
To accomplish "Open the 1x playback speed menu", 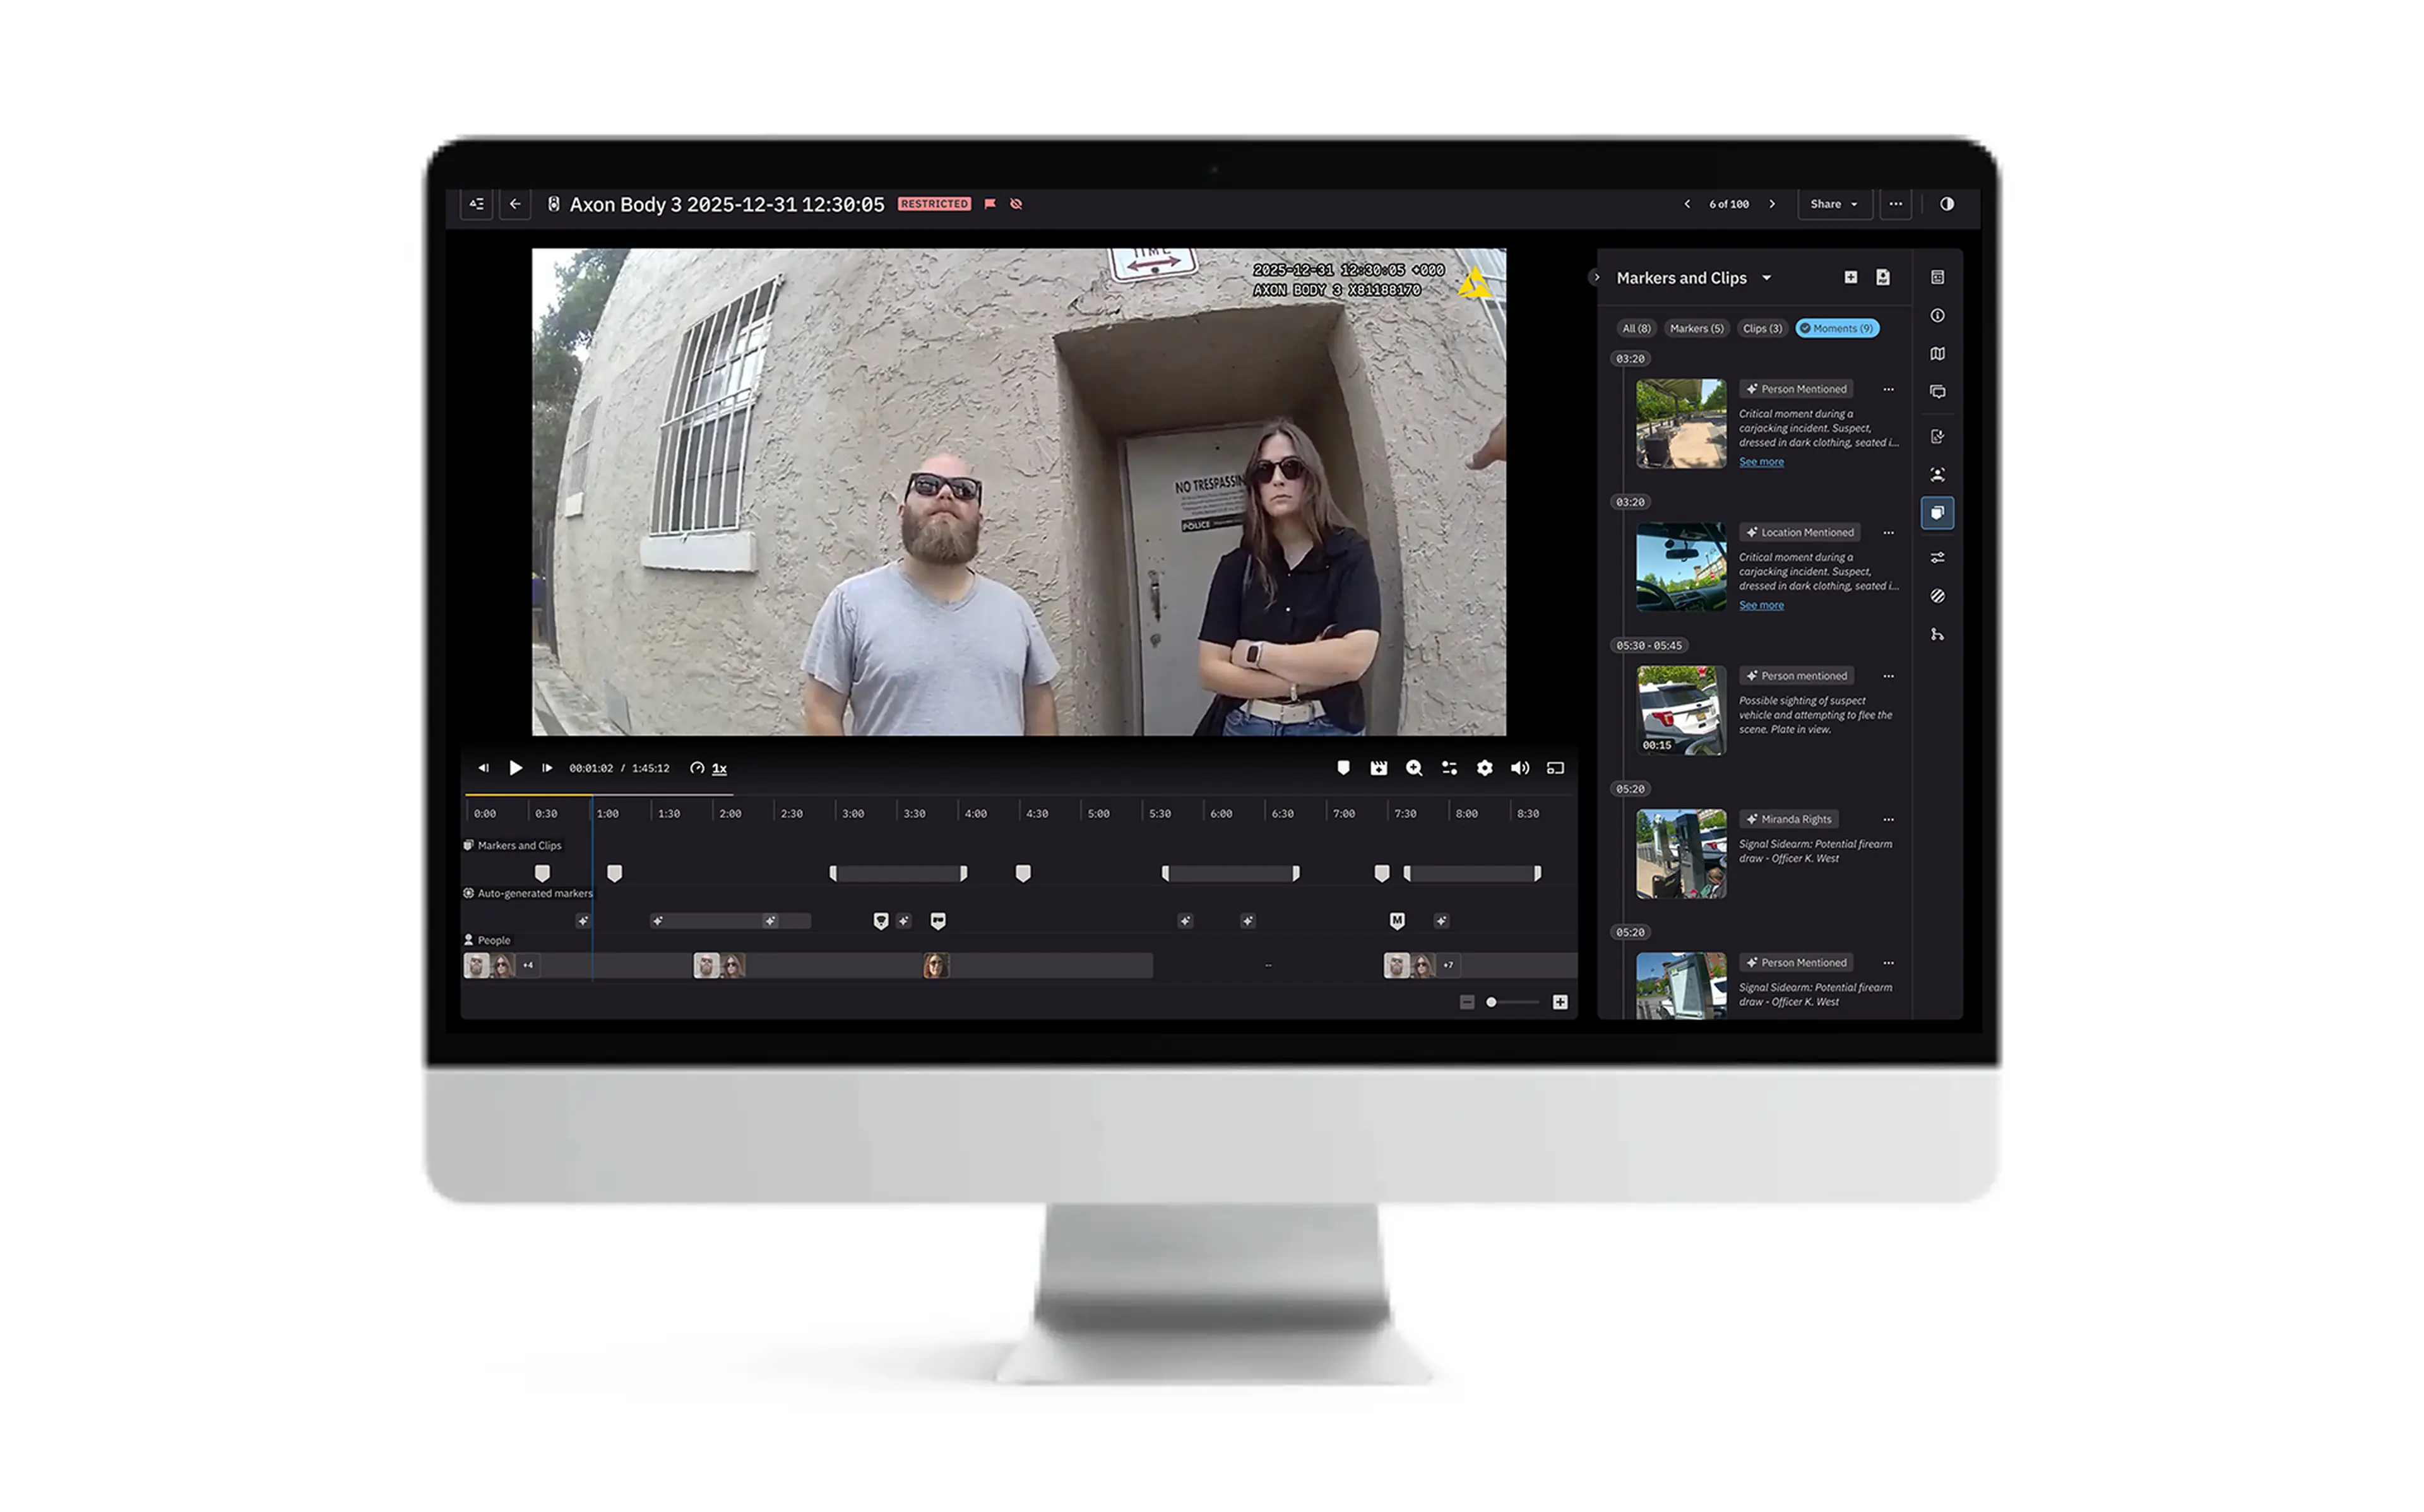I will pos(718,768).
